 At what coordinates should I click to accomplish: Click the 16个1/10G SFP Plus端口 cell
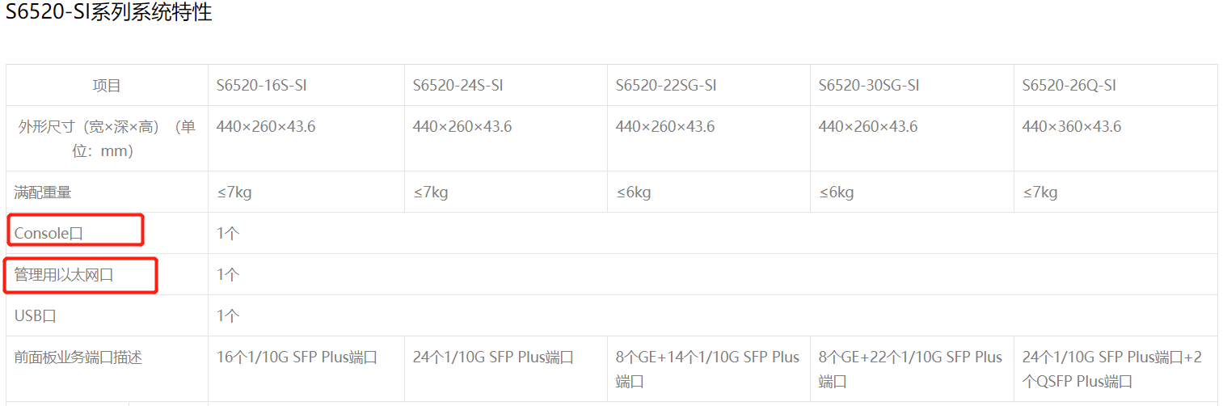point(297,357)
